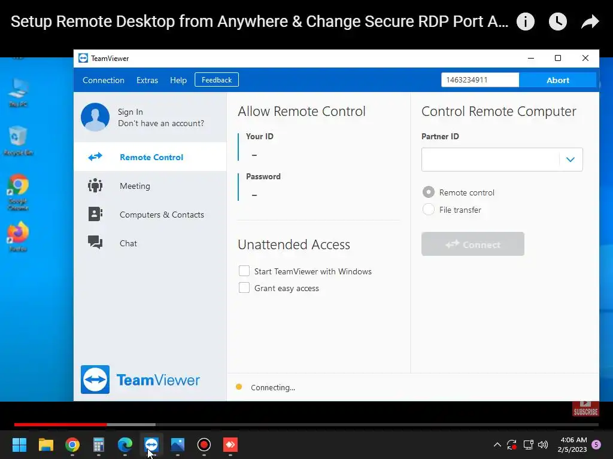Click the notification badge showing 5
This screenshot has width=613, height=459.
point(597,445)
